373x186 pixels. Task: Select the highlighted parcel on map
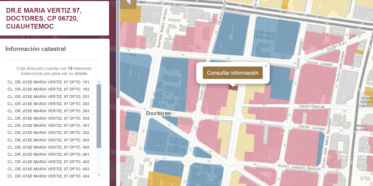coord(233,88)
